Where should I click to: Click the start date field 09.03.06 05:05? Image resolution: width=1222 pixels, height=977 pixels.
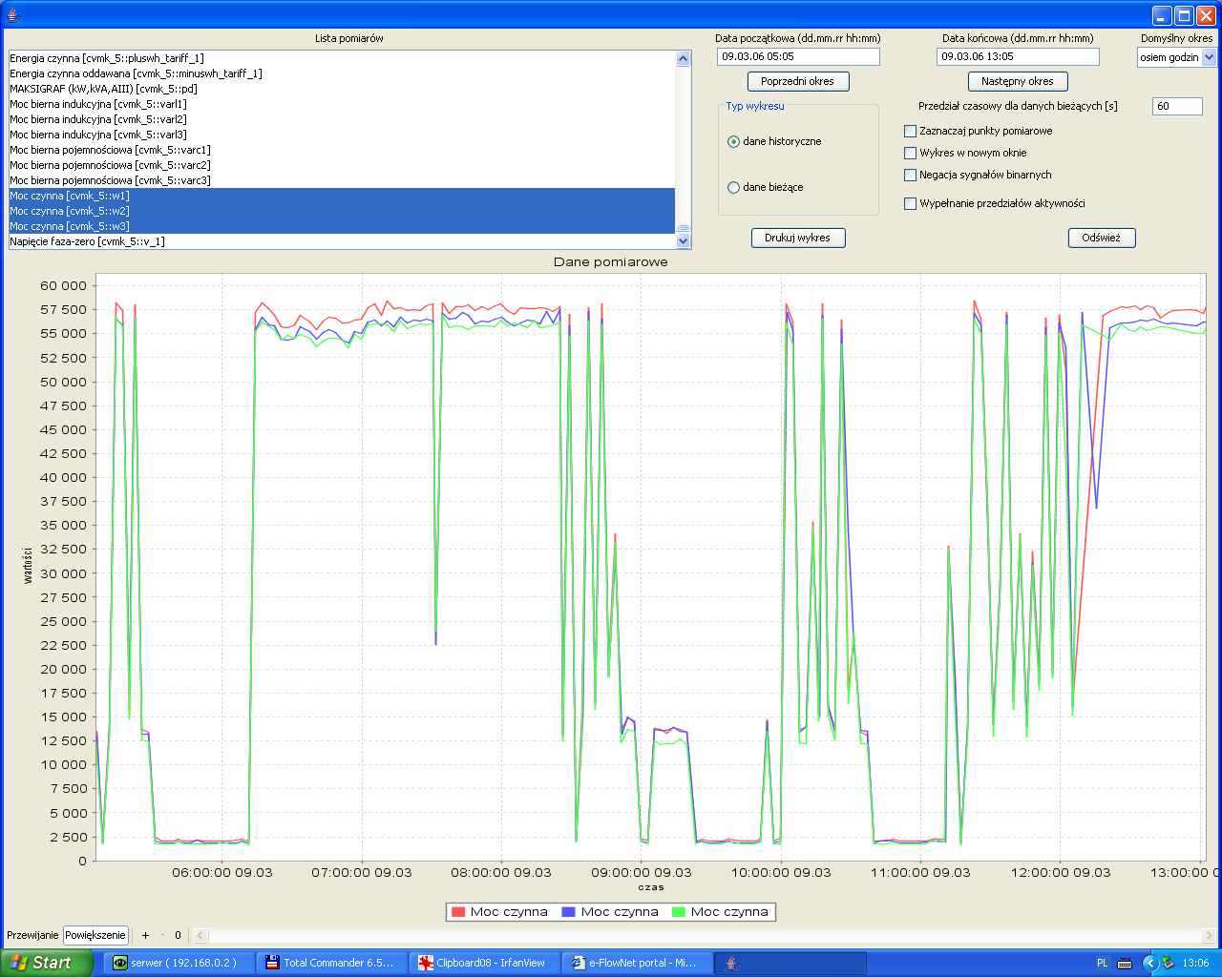798,56
